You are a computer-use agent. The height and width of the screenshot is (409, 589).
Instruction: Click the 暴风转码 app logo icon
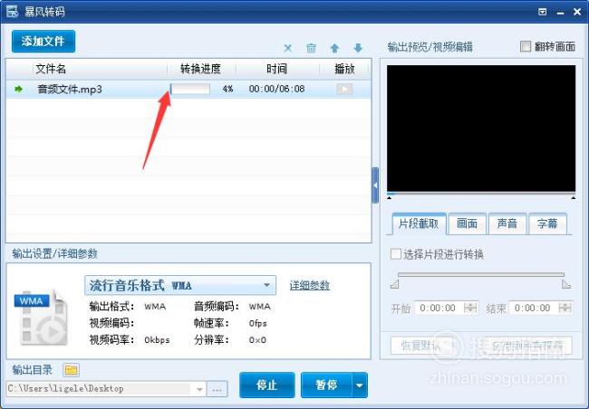(x=12, y=11)
